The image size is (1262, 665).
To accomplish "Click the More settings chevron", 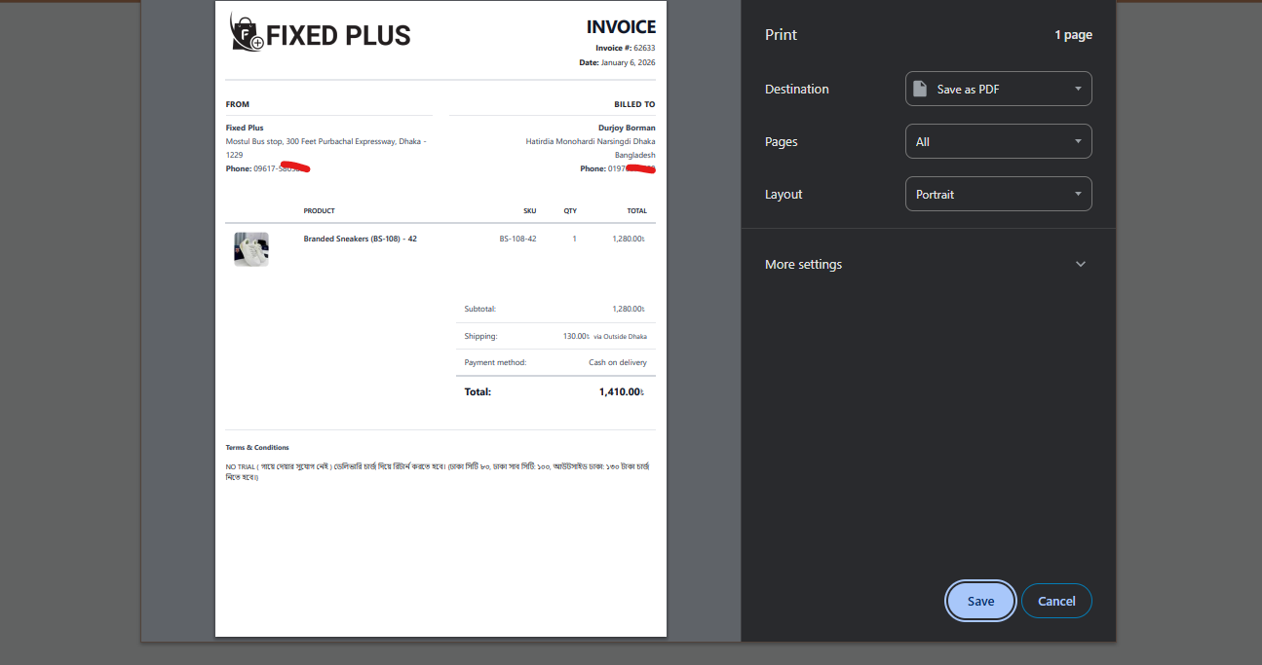I will [x=1080, y=264].
